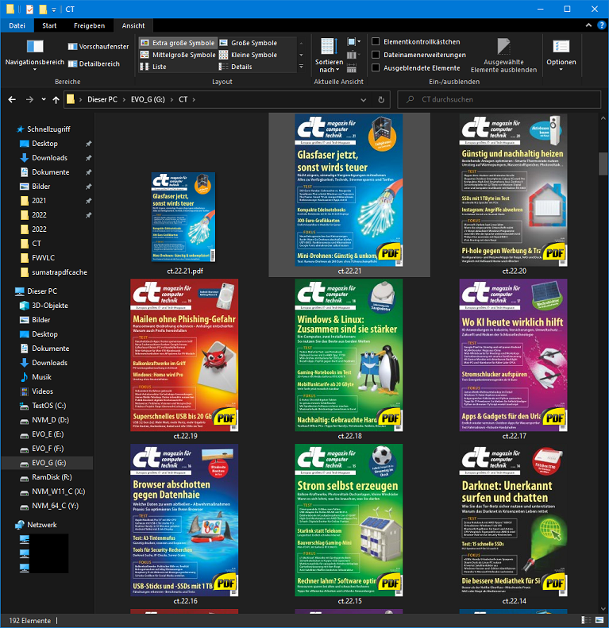Viewport: 609px width, 628px height.
Task: Open the RamDisk (R:) drive
Action: click(x=52, y=477)
